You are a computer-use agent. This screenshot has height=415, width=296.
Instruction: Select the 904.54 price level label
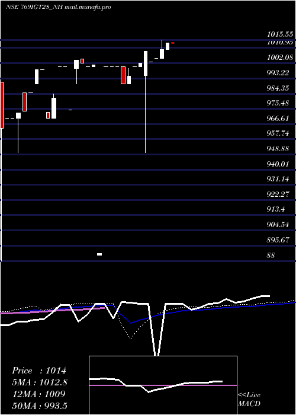tap(278, 225)
